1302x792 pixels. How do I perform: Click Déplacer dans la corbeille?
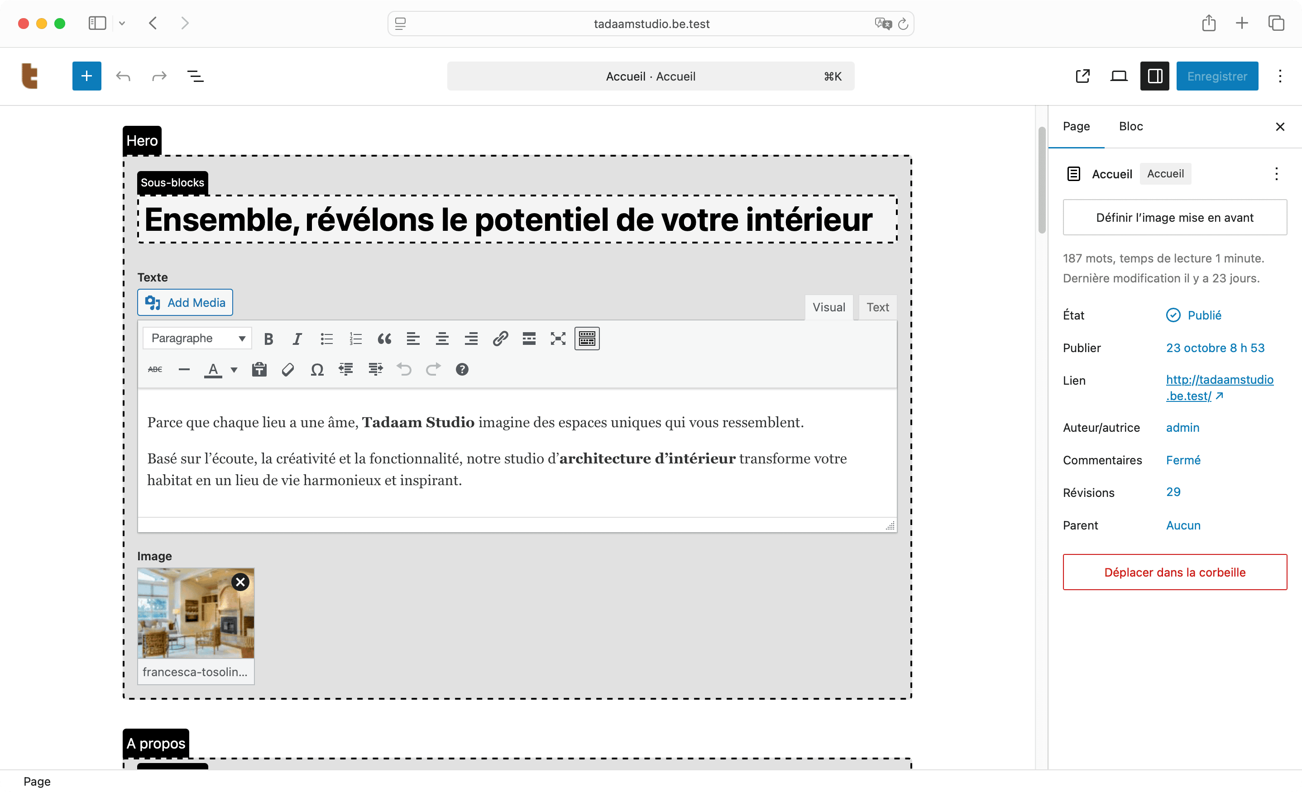pyautogui.click(x=1174, y=572)
